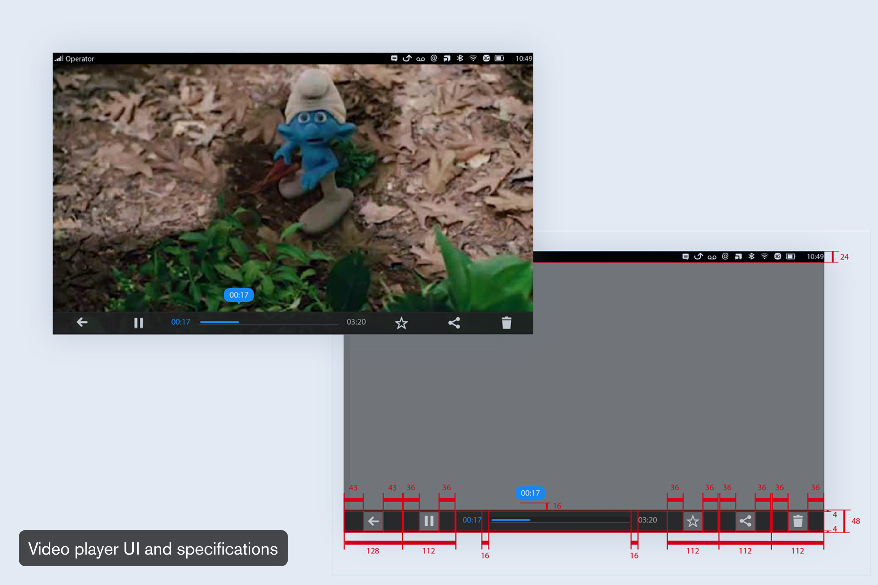Image resolution: width=878 pixels, height=585 pixels.
Task: Click the back arrow in the specification mockup
Action: [x=373, y=521]
